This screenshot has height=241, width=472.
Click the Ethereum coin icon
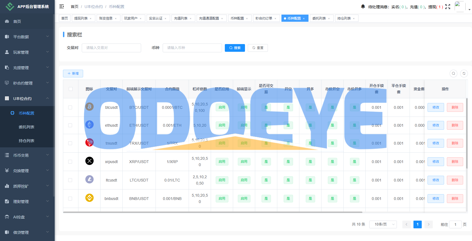pyautogui.click(x=89, y=124)
